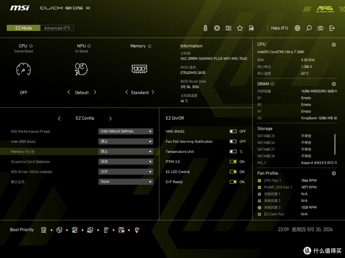Toggle ErP Ready switch
345x258 pixels.
(x=233, y=182)
